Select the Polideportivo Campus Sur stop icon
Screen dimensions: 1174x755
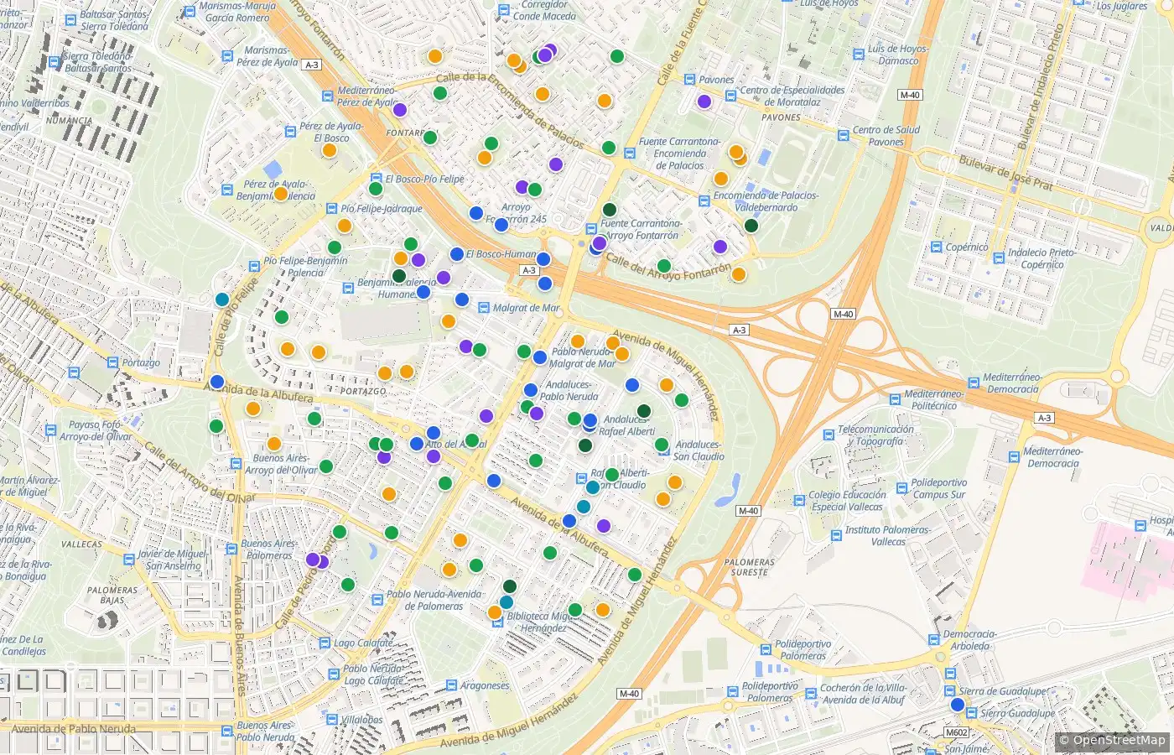(902, 487)
